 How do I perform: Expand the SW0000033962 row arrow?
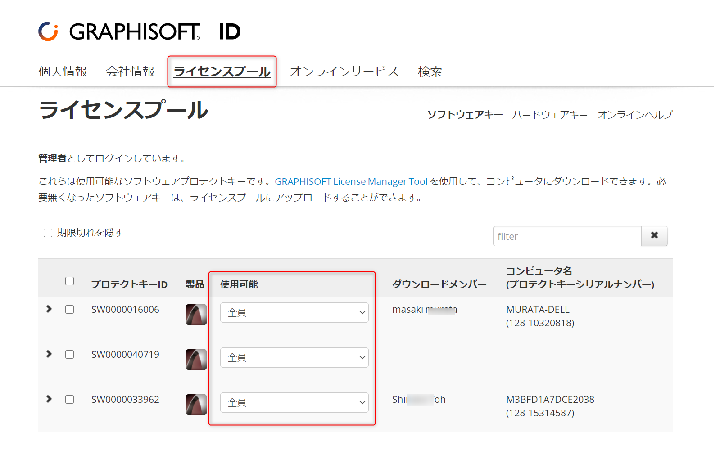tap(49, 399)
